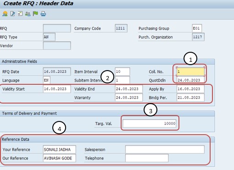The width and height of the screenshot is (234, 170).
Task: Click the Validity End date field
Action: 129,89
